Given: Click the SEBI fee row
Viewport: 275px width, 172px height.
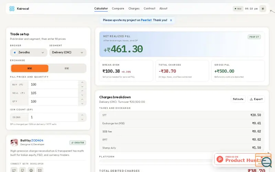Looking at the screenshot, I should [x=181, y=131].
